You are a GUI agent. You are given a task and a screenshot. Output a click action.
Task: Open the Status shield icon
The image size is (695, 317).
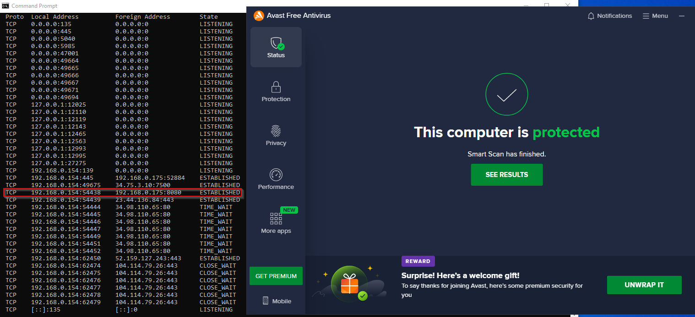tap(276, 43)
